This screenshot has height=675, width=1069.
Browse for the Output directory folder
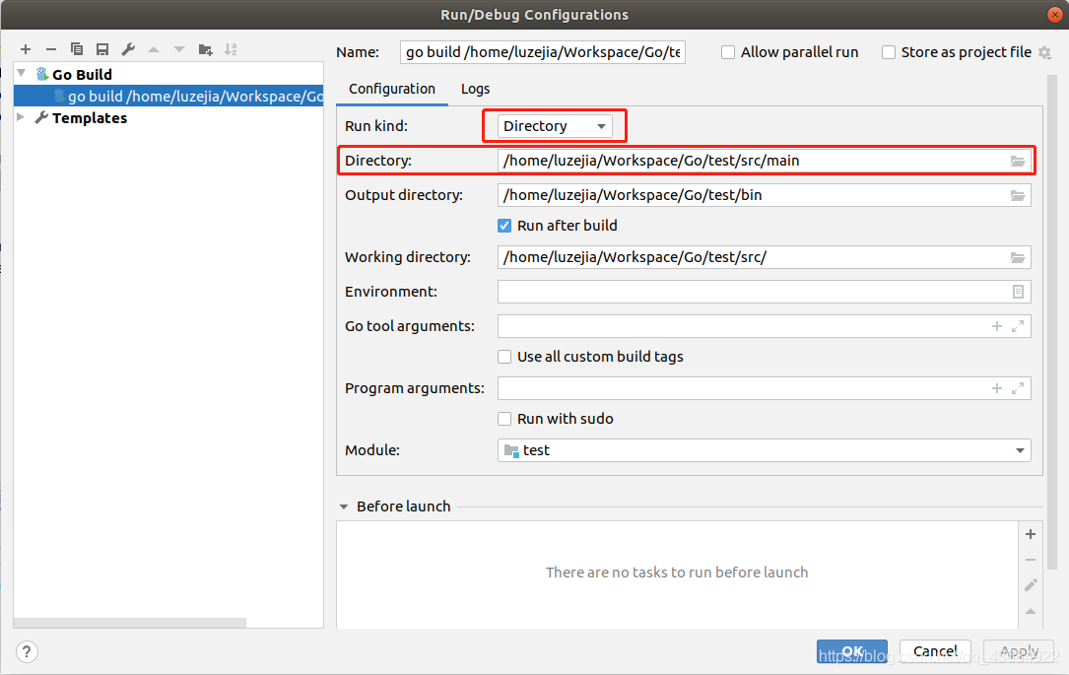(1017, 196)
